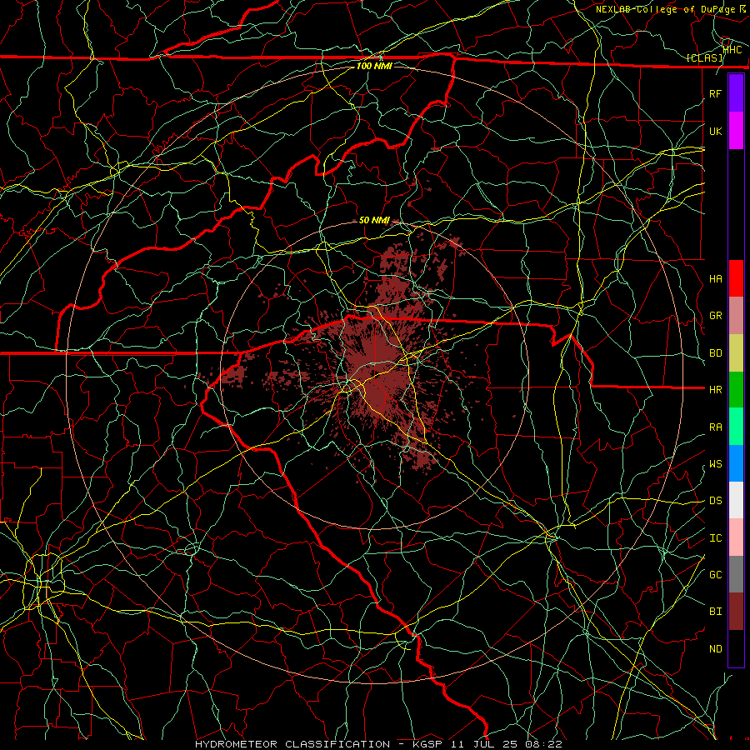The height and width of the screenshot is (750, 750).
Task: Click the HA legend label
Action: [716, 278]
